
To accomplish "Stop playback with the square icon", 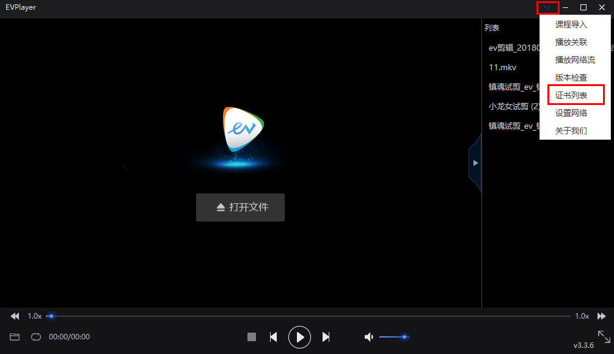I will click(251, 337).
